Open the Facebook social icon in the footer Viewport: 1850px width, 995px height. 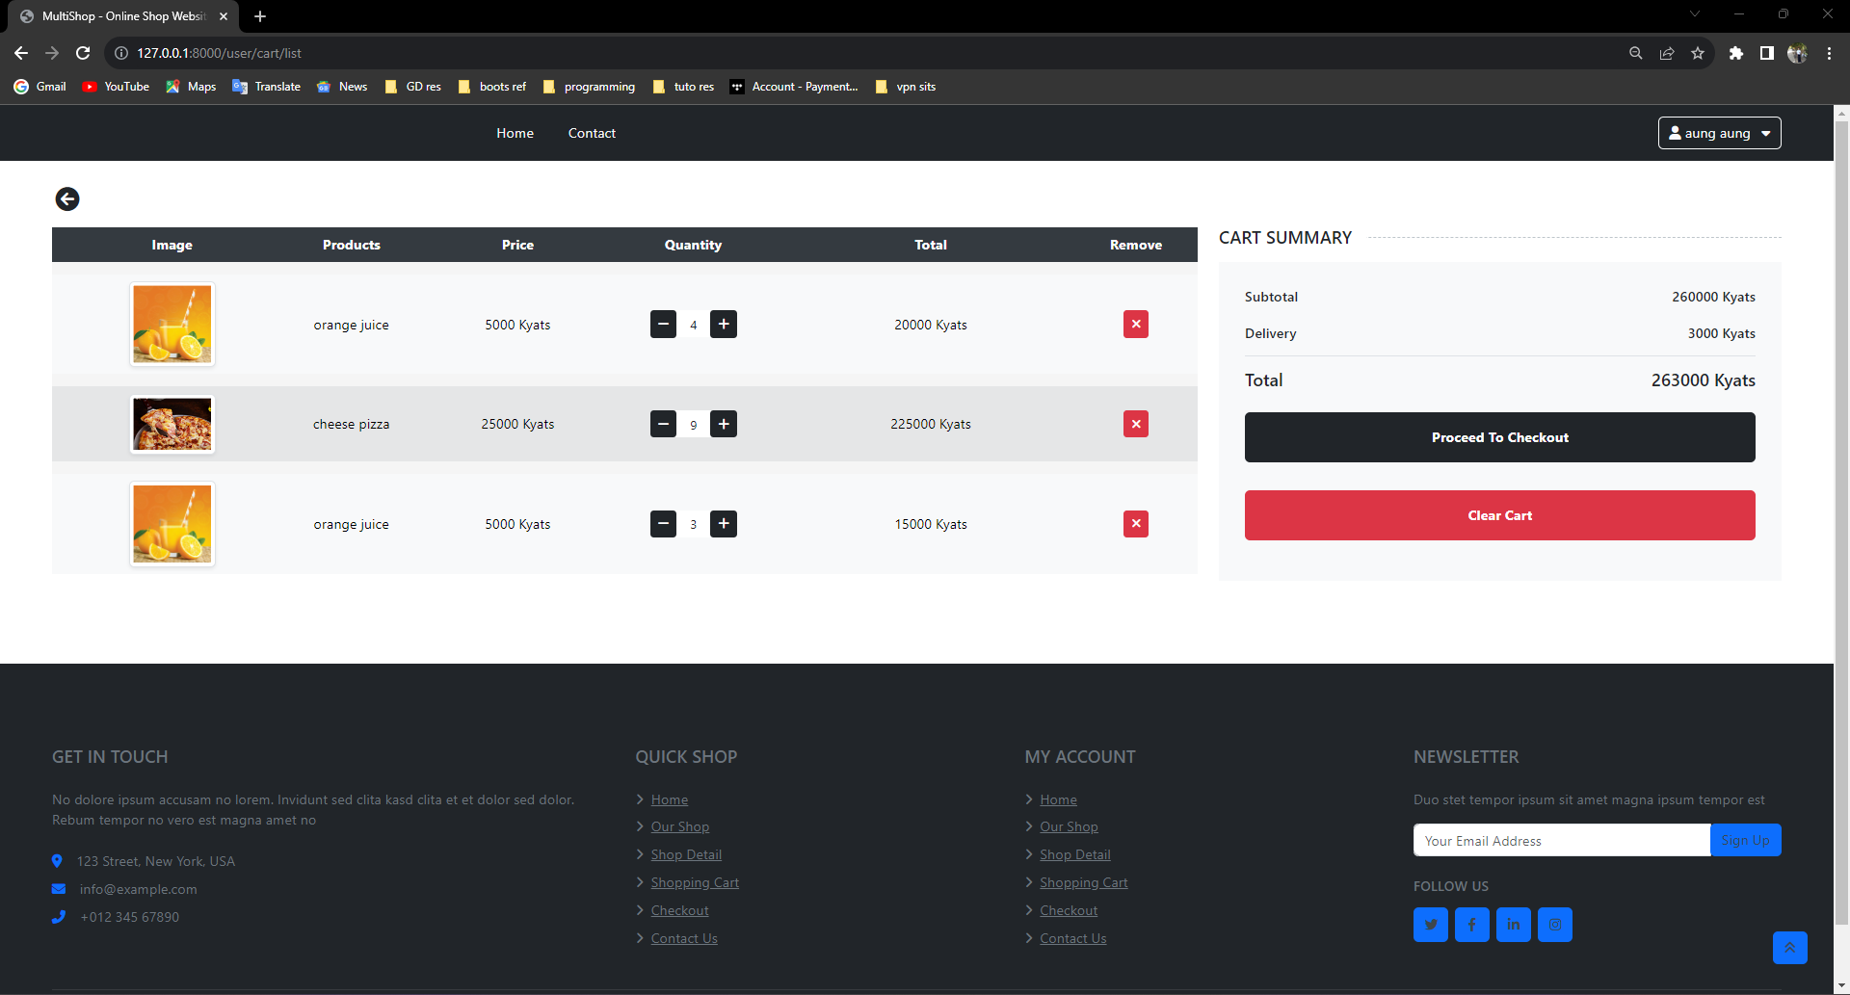pos(1472,925)
